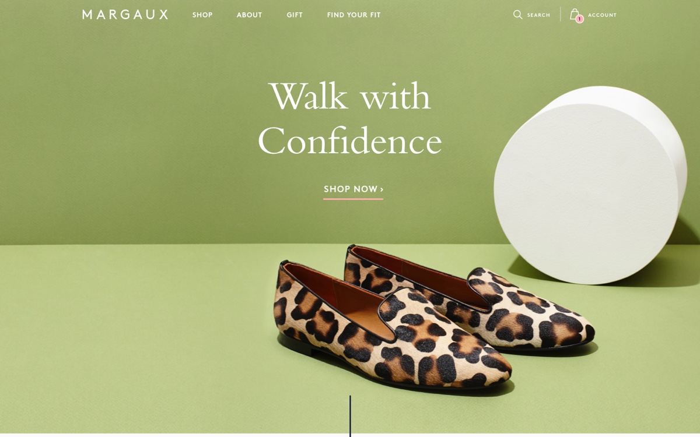Click the Margaux logo
Image resolution: width=700 pixels, height=437 pixels.
click(x=125, y=15)
